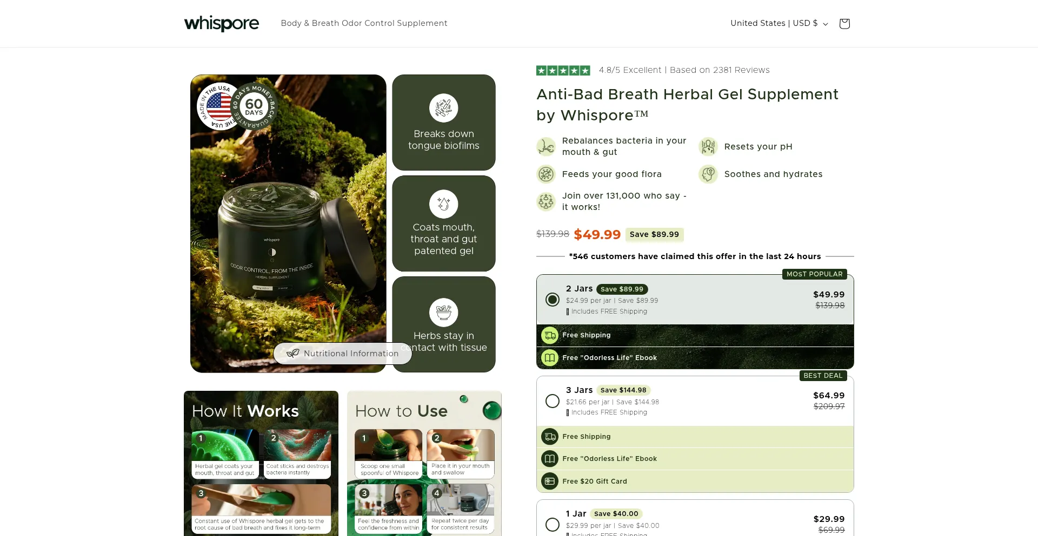Click Free Shipping truck icon under 2 Jars

pyautogui.click(x=550, y=335)
